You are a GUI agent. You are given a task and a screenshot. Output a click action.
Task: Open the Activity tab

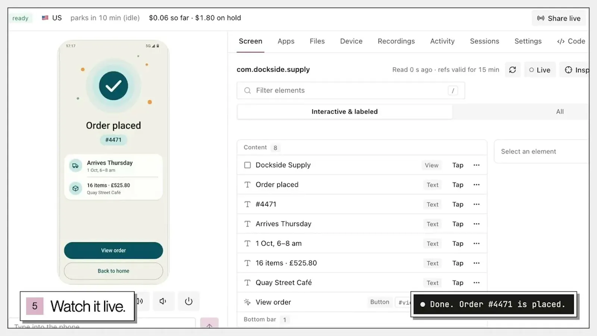point(443,41)
